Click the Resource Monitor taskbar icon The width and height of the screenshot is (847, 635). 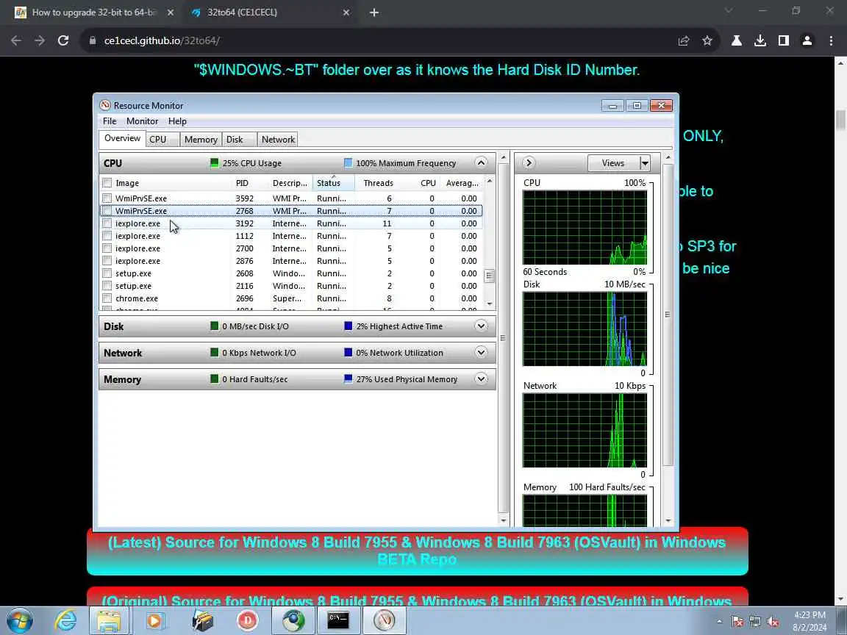384,620
